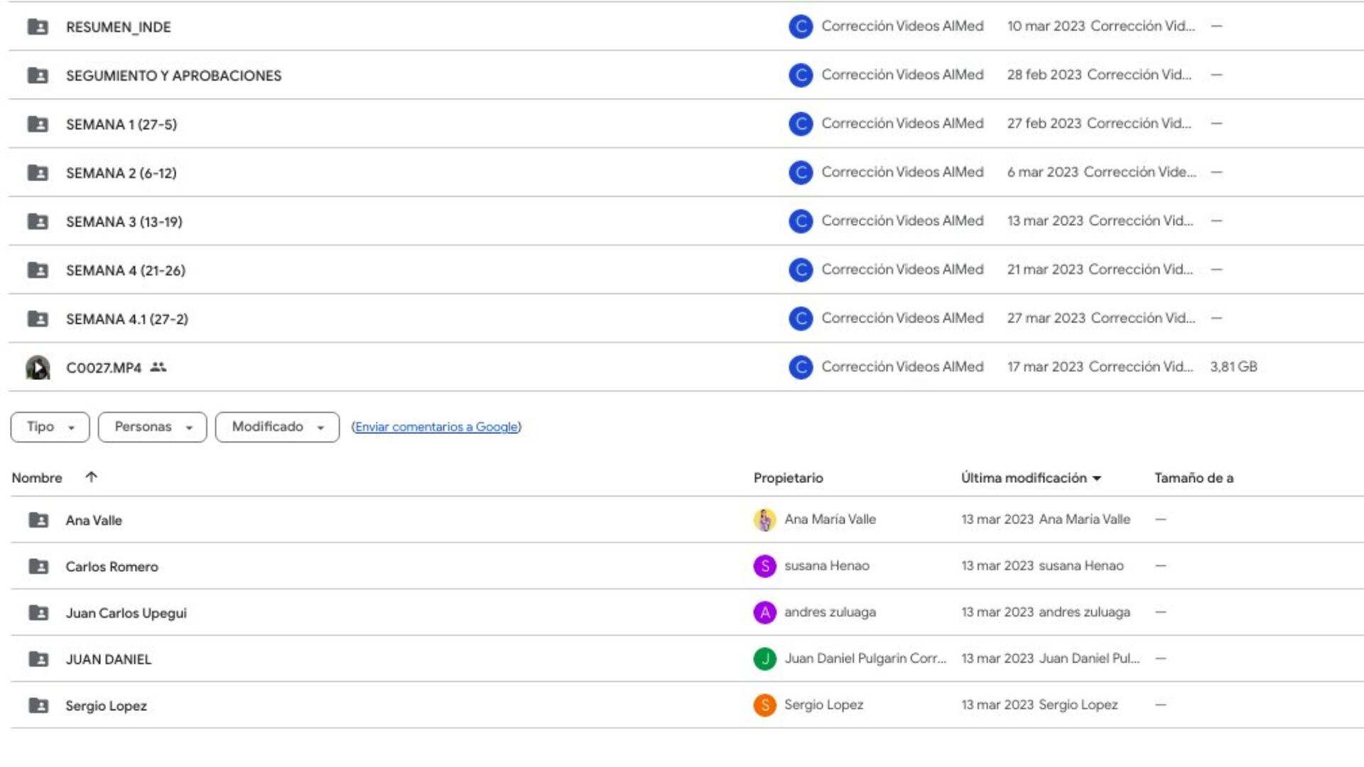Open the Modificado filter dropdown

coord(277,427)
